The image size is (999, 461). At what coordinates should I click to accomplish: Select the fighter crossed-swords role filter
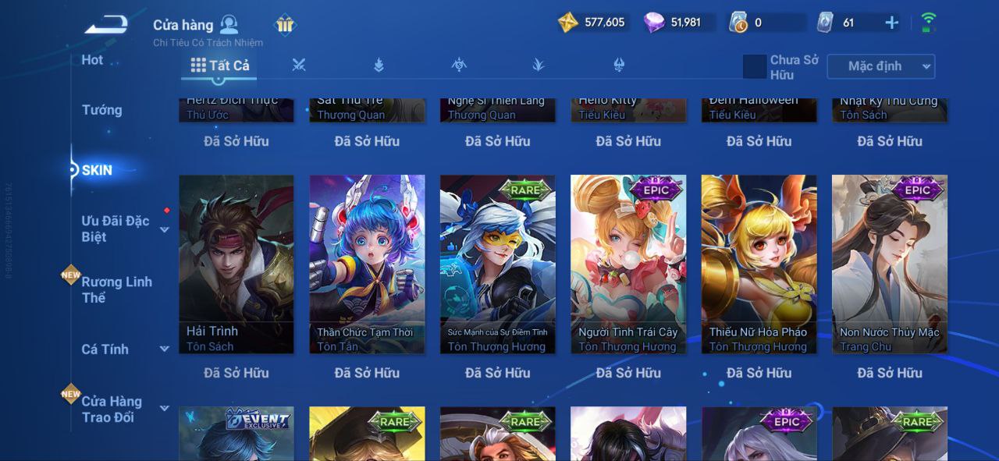click(299, 66)
